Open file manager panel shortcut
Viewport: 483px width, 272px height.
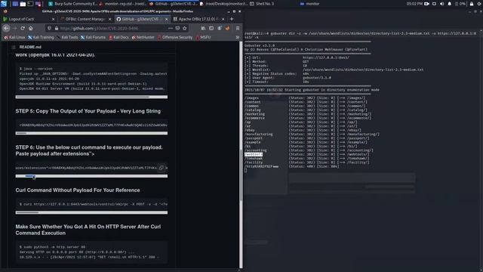coord(23,4)
